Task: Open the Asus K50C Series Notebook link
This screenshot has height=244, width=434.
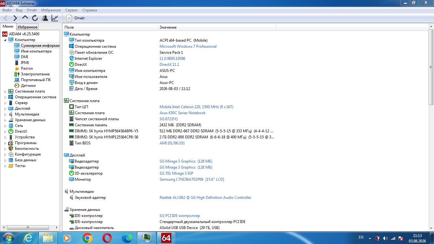Action: coord(183,113)
